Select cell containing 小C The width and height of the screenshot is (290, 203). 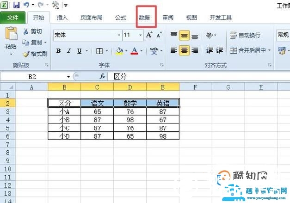64,128
